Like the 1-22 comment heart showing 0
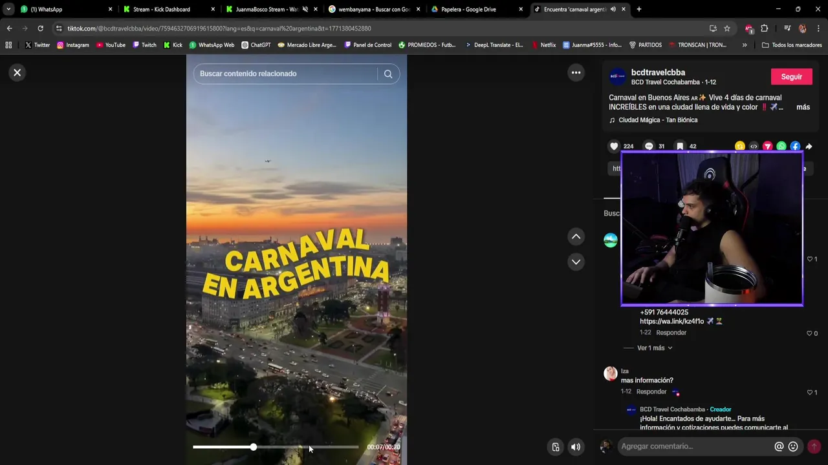This screenshot has height=465, width=828. coord(810,333)
